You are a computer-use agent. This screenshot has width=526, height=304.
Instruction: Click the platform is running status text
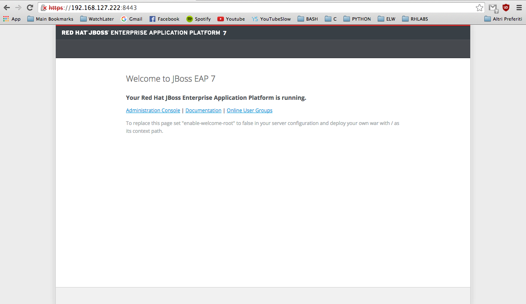tap(216, 98)
